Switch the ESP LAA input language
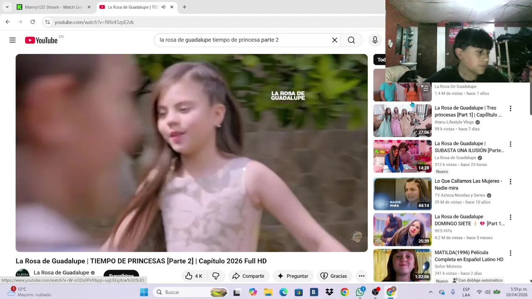Viewport: 532px width, 299px height. coord(466,292)
